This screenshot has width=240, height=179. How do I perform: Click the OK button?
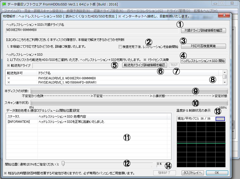pos(217,173)
